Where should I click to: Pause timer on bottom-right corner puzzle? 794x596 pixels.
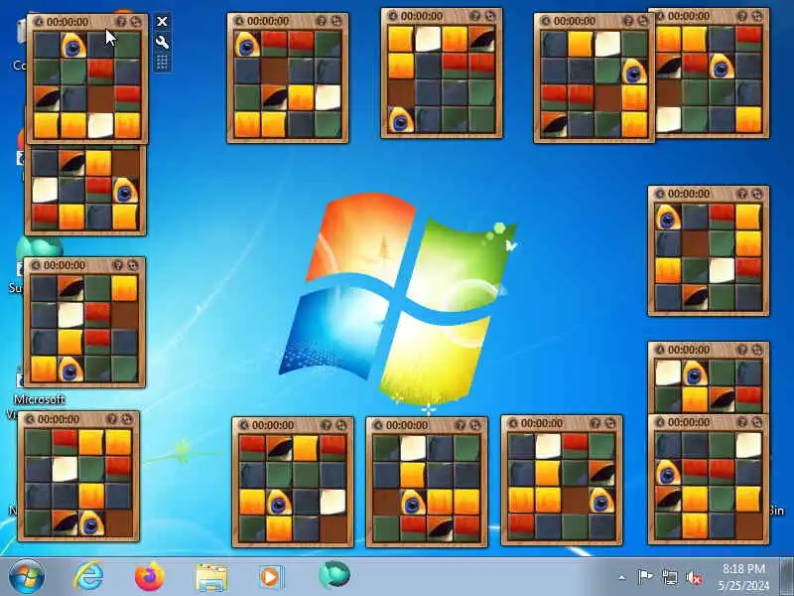point(660,421)
